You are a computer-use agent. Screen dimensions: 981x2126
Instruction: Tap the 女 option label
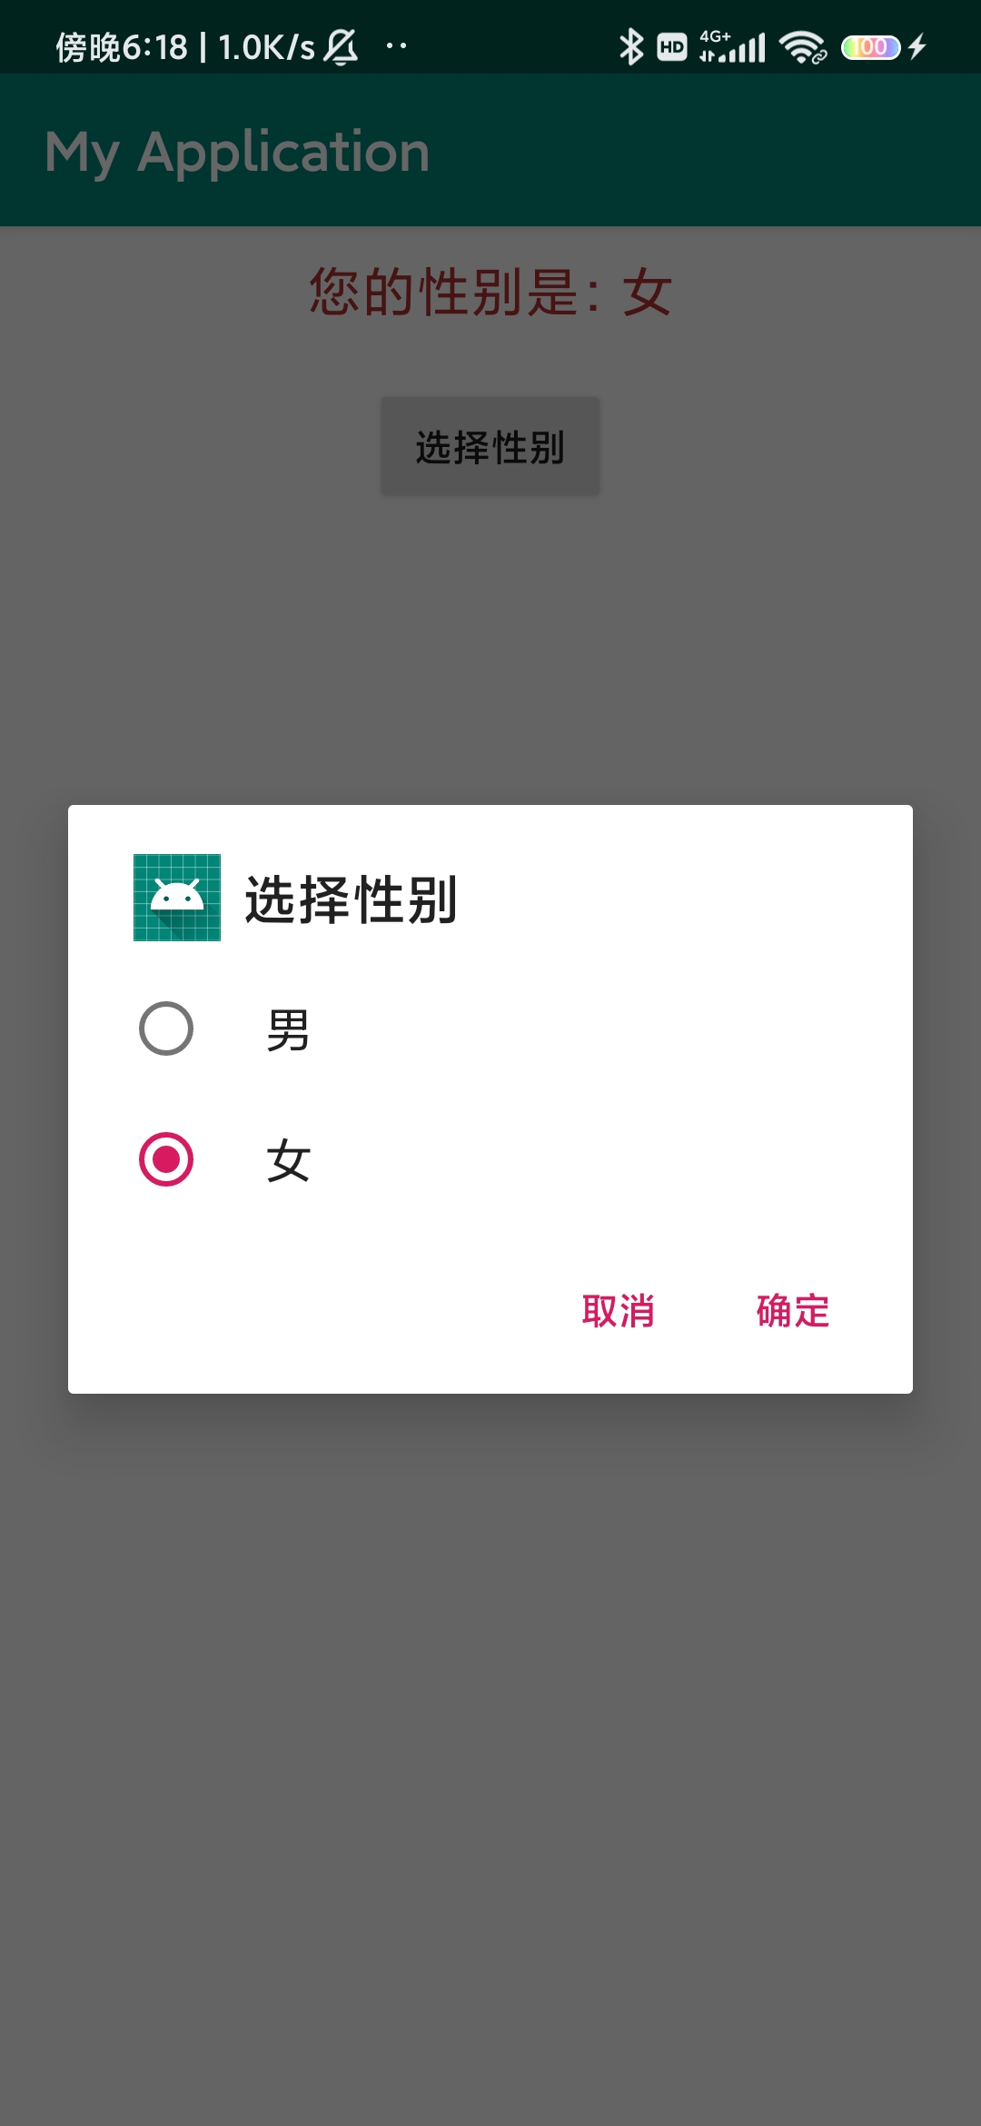(288, 1161)
